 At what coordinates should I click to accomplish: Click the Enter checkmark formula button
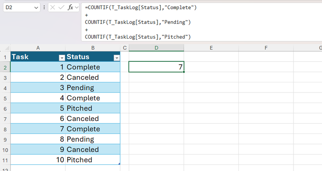(61, 8)
